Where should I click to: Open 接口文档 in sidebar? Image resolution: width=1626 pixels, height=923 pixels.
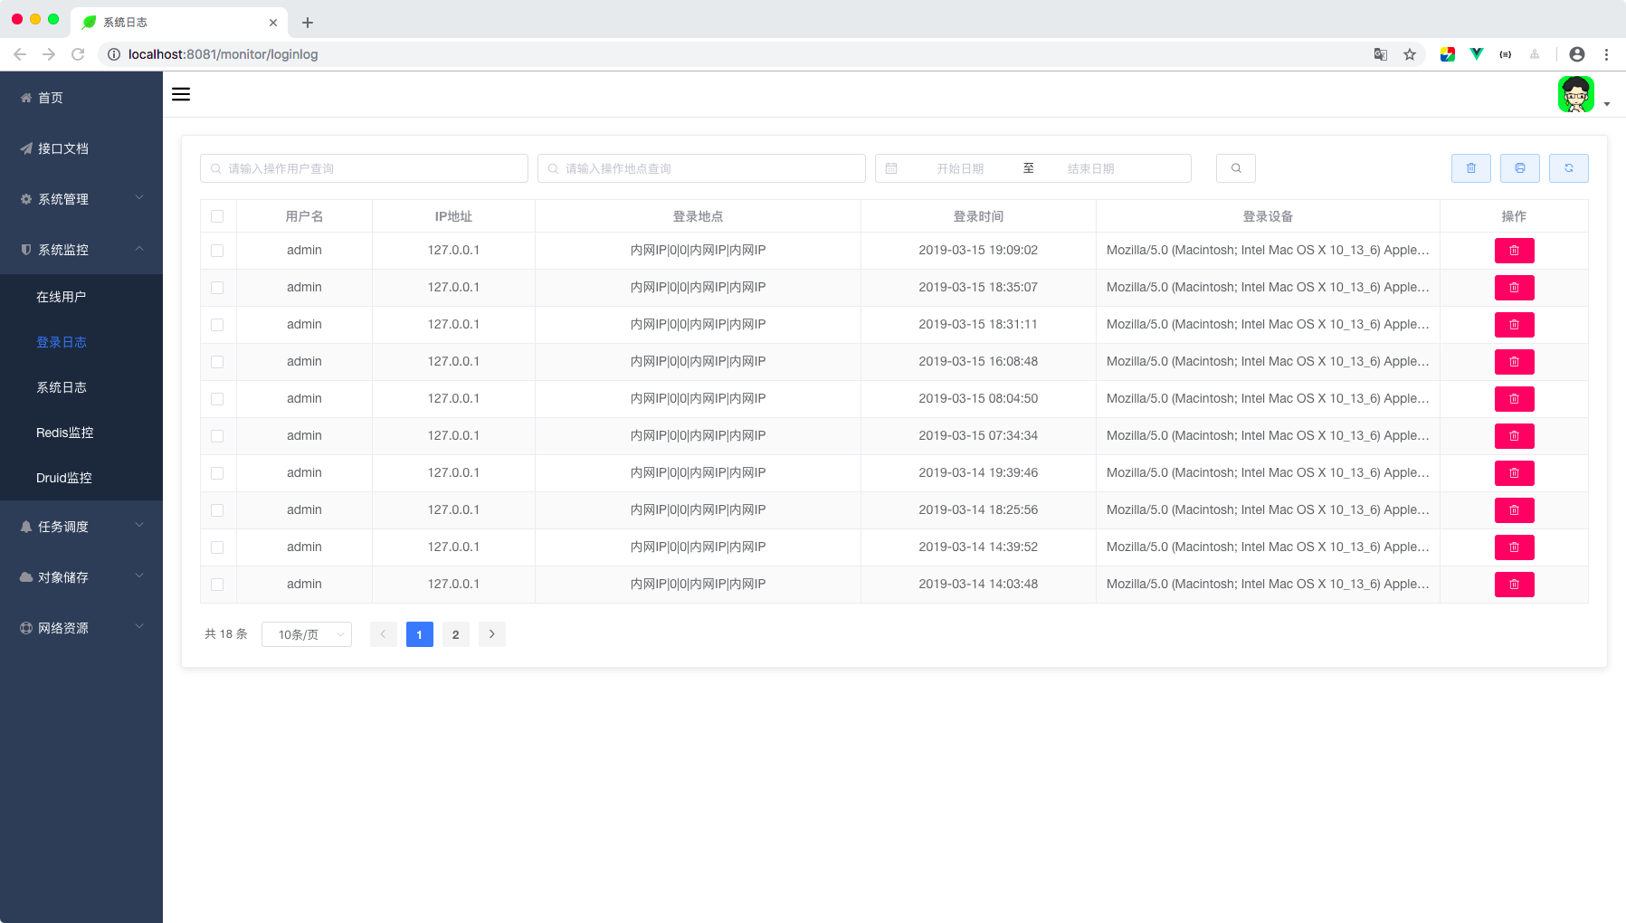point(81,148)
